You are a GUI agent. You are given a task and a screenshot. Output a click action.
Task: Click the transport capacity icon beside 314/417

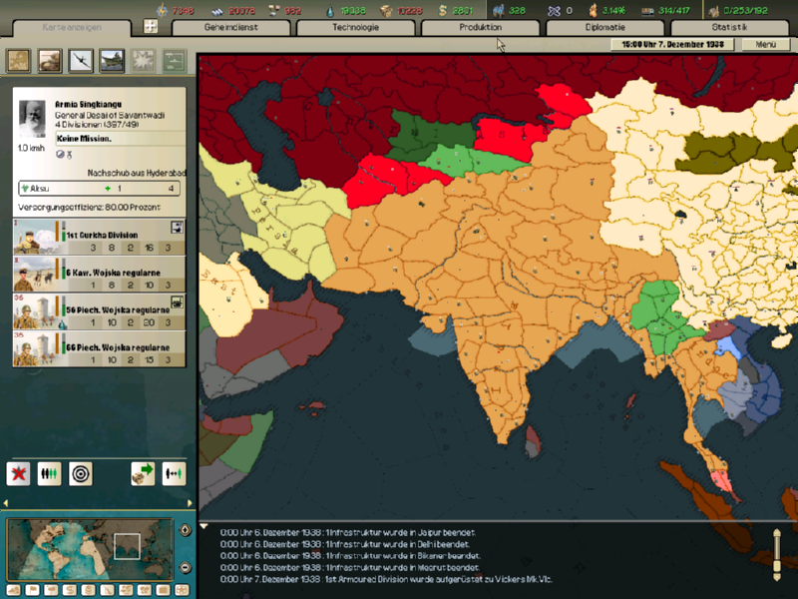coord(647,11)
